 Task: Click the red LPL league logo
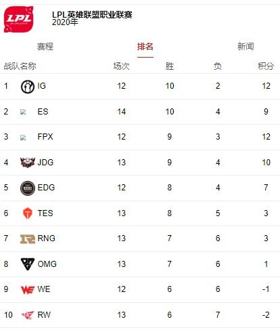tap(19, 20)
